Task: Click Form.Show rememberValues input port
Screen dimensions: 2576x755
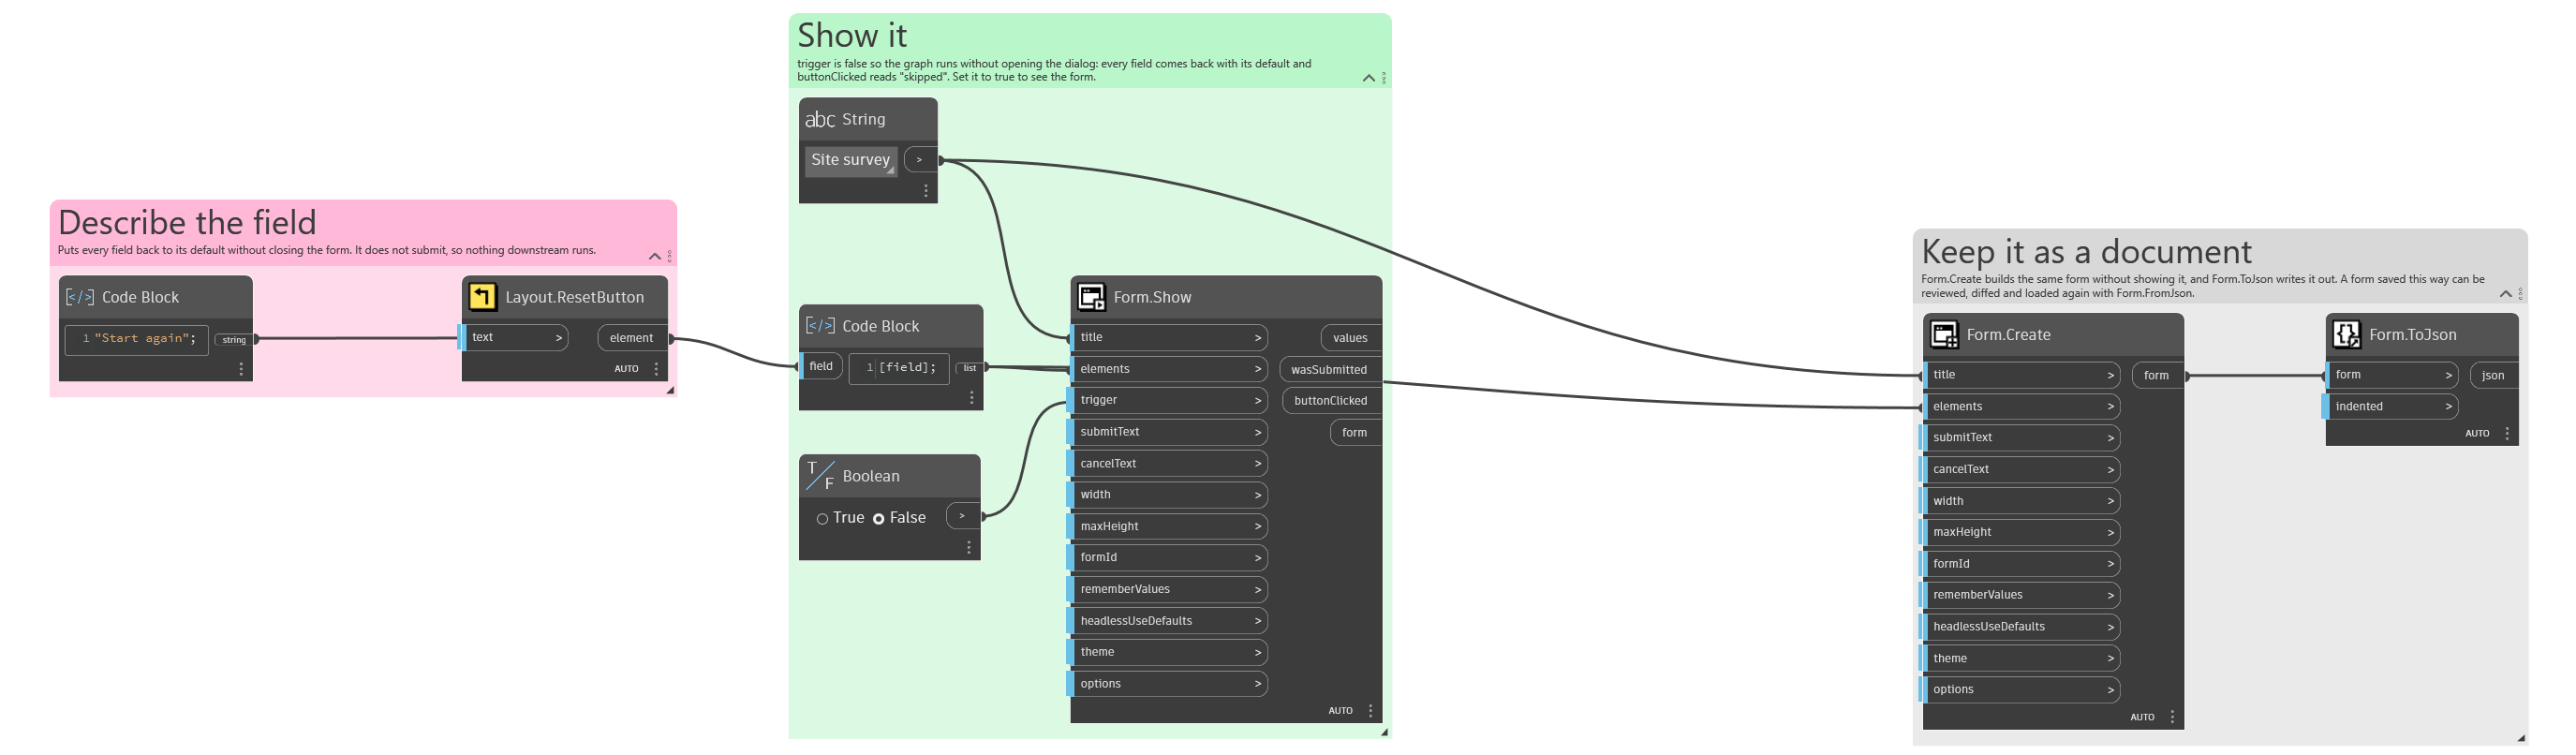Action: coord(1167,589)
